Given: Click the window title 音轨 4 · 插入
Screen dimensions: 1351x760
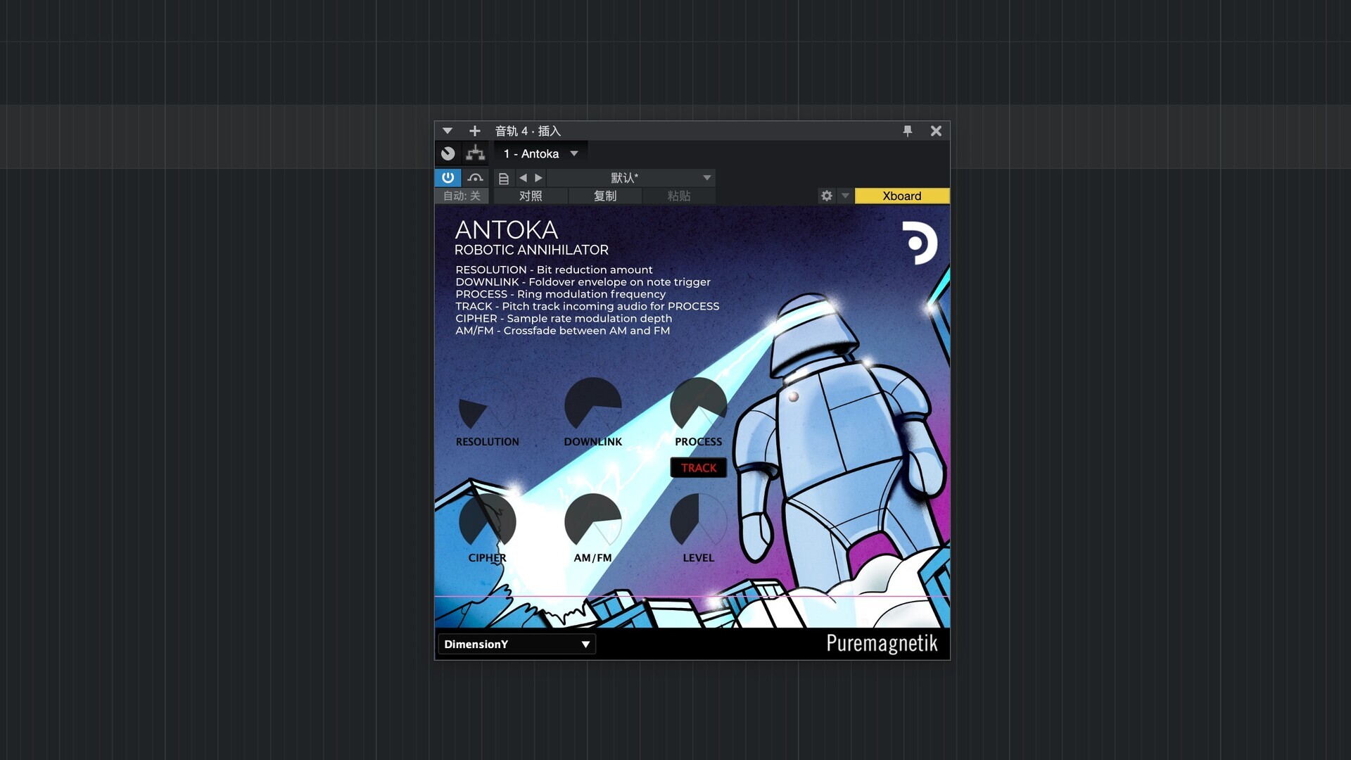Looking at the screenshot, I should (528, 132).
